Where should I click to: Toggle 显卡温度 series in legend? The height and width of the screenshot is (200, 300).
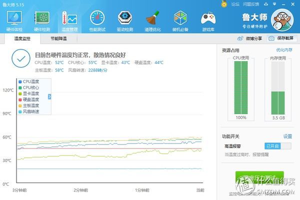tap(29, 93)
